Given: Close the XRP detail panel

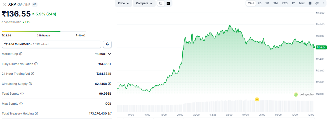Looking at the screenshot, I should coord(4,4).
